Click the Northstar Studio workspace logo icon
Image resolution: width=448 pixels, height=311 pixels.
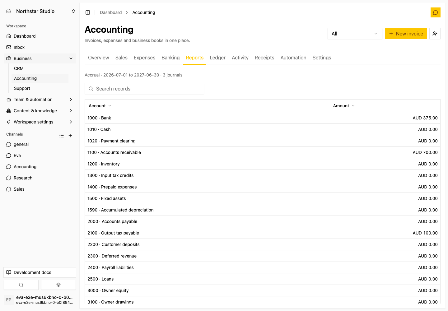pos(9,11)
